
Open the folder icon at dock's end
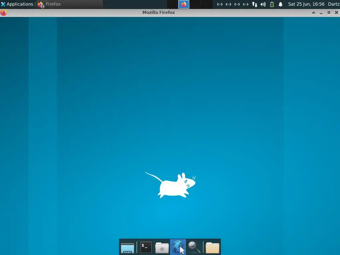point(212,248)
